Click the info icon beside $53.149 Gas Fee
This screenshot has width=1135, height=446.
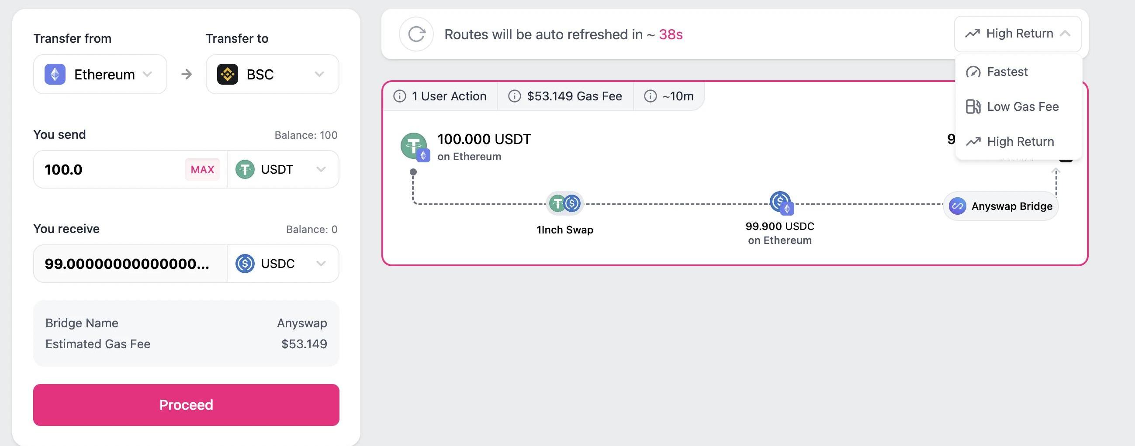coord(514,96)
